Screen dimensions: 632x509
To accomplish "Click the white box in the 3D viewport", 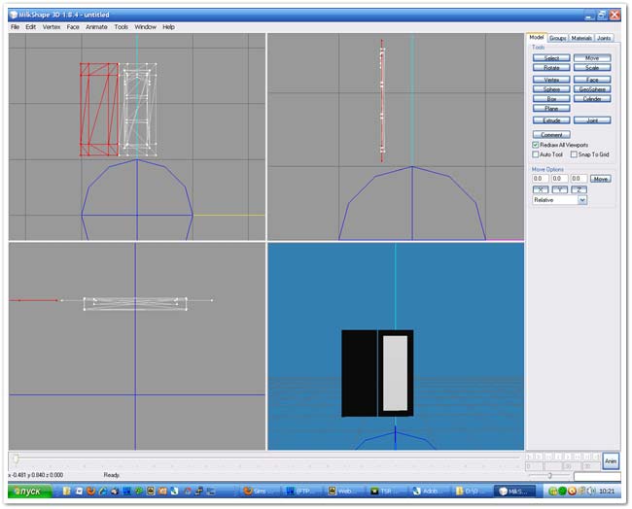I will pyautogui.click(x=395, y=373).
